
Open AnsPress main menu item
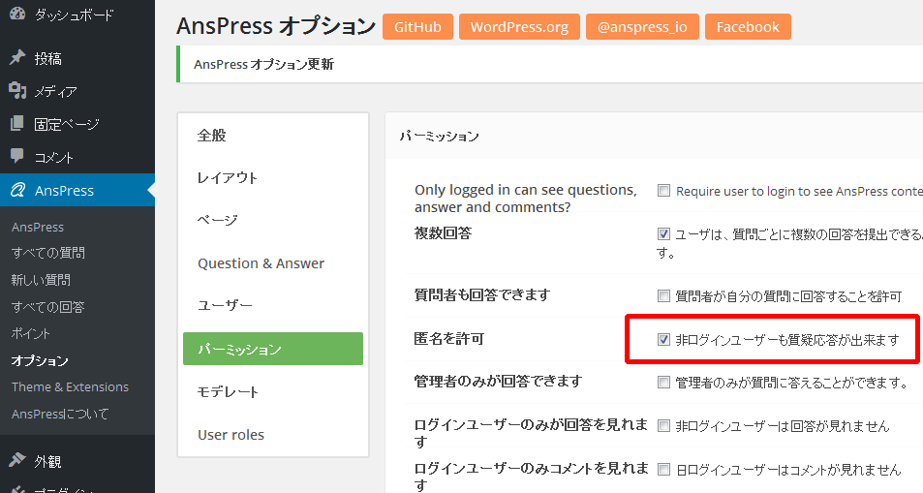point(77,190)
